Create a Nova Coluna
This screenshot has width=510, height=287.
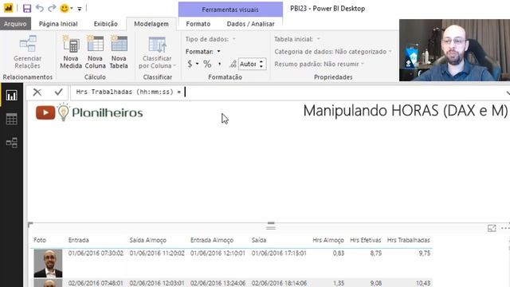pos(95,52)
